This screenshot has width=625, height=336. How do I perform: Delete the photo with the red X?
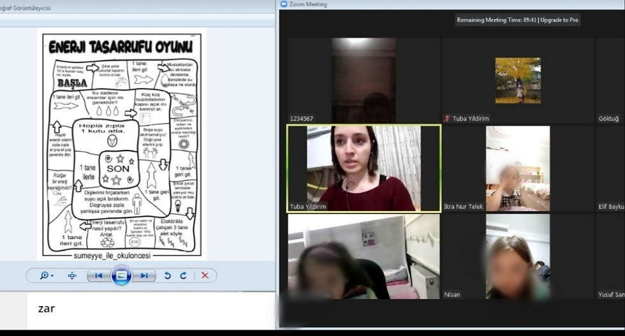205,275
